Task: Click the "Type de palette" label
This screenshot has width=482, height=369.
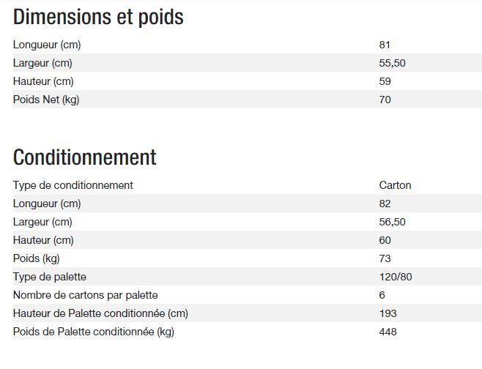Action: point(50,277)
